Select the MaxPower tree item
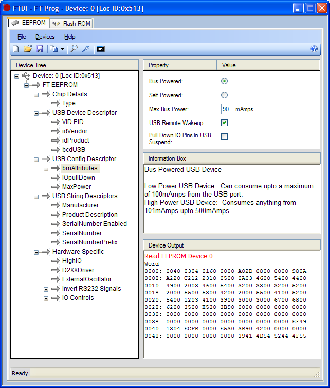The width and height of the screenshot is (330, 388). pos(77,187)
